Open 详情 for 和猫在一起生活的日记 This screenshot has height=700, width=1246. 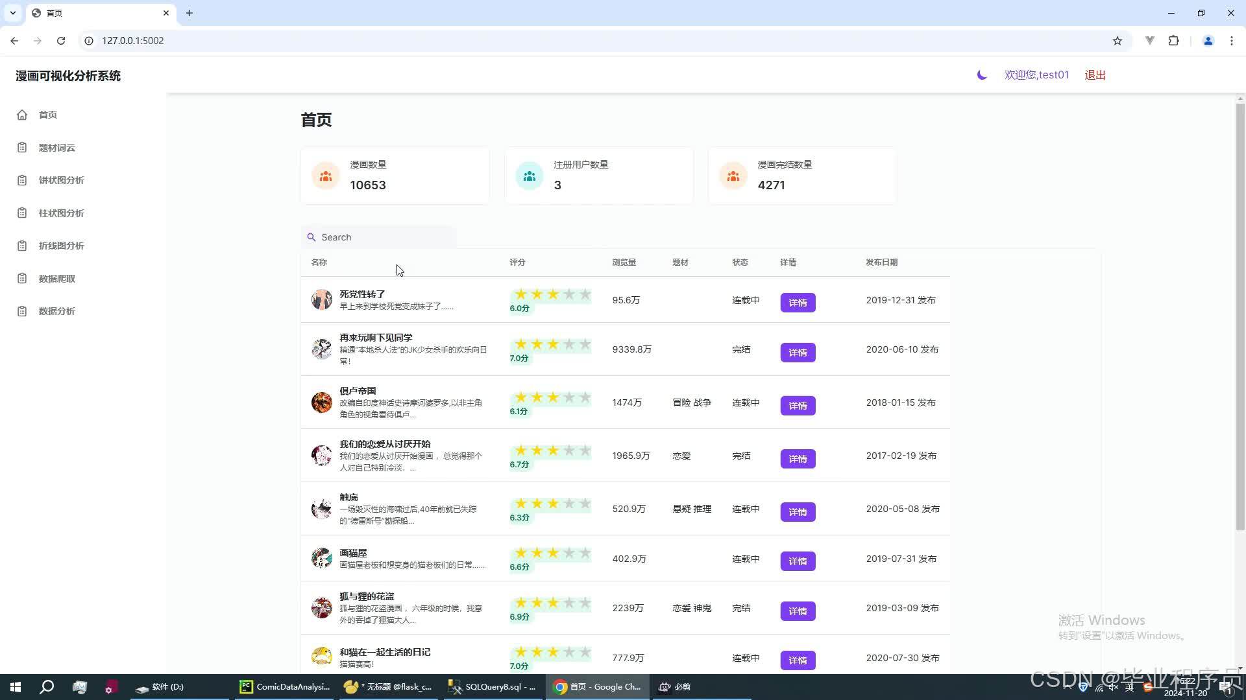point(798,660)
